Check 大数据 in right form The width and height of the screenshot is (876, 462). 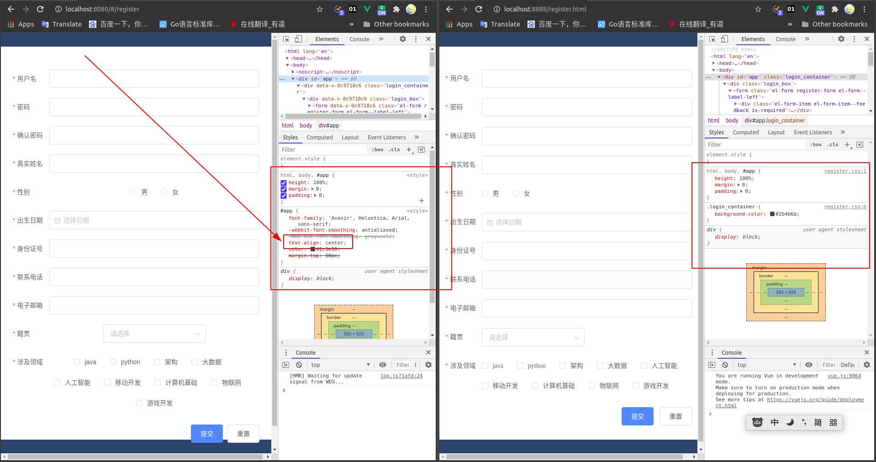point(600,366)
